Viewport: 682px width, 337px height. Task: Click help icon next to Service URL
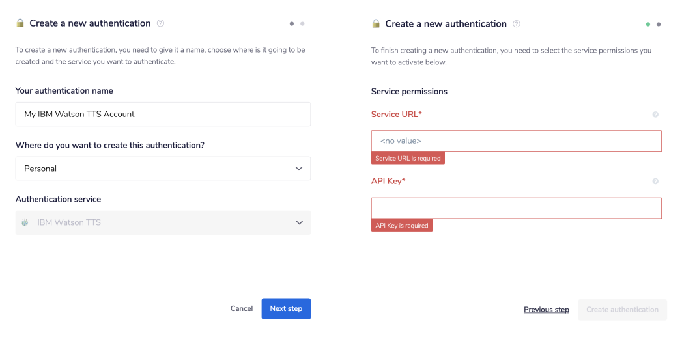point(655,115)
